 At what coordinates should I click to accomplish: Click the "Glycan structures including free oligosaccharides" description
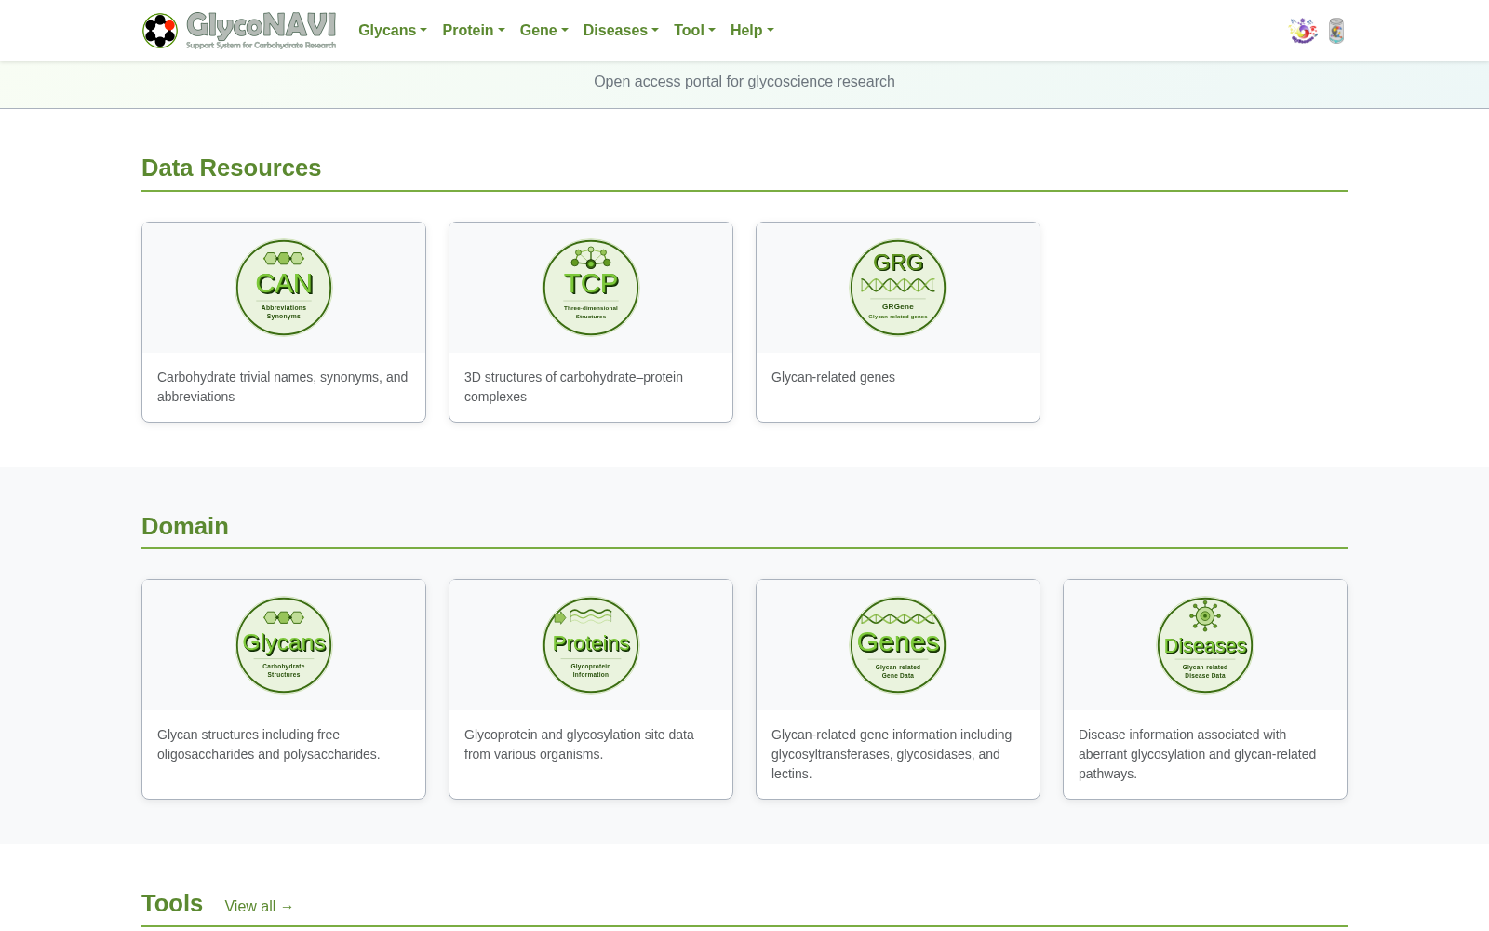pos(269,745)
